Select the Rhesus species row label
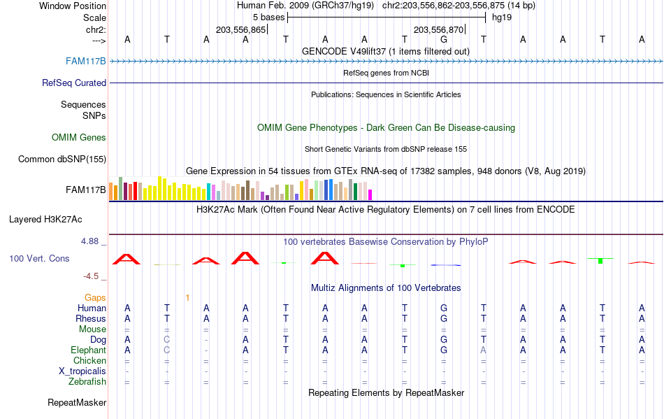 (91, 318)
